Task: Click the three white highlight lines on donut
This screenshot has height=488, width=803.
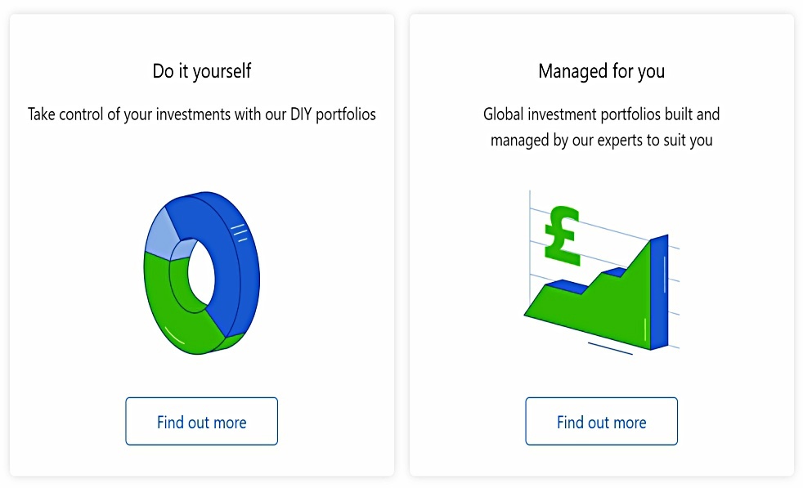Action: click(239, 232)
